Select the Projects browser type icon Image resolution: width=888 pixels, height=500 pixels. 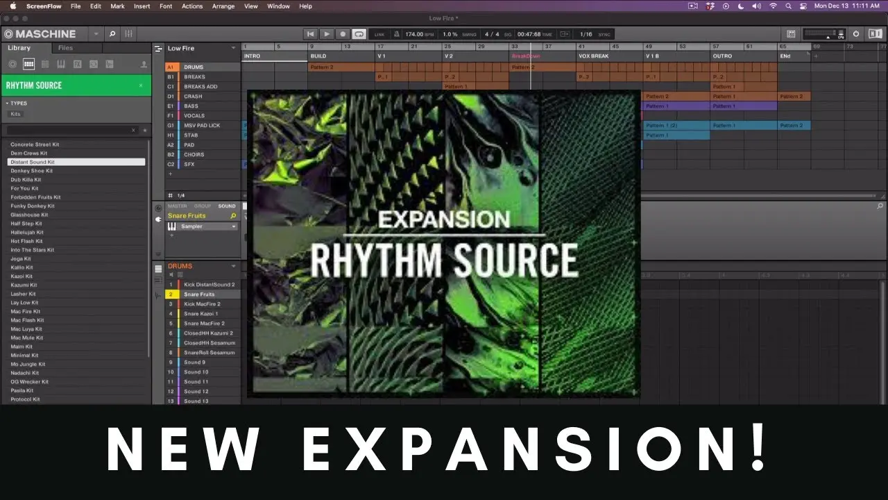click(x=12, y=64)
